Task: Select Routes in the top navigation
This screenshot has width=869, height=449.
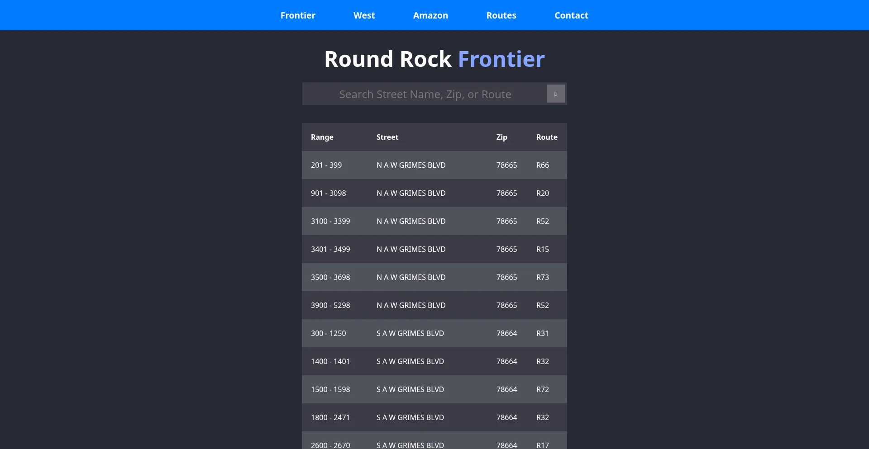Action: 501,15
